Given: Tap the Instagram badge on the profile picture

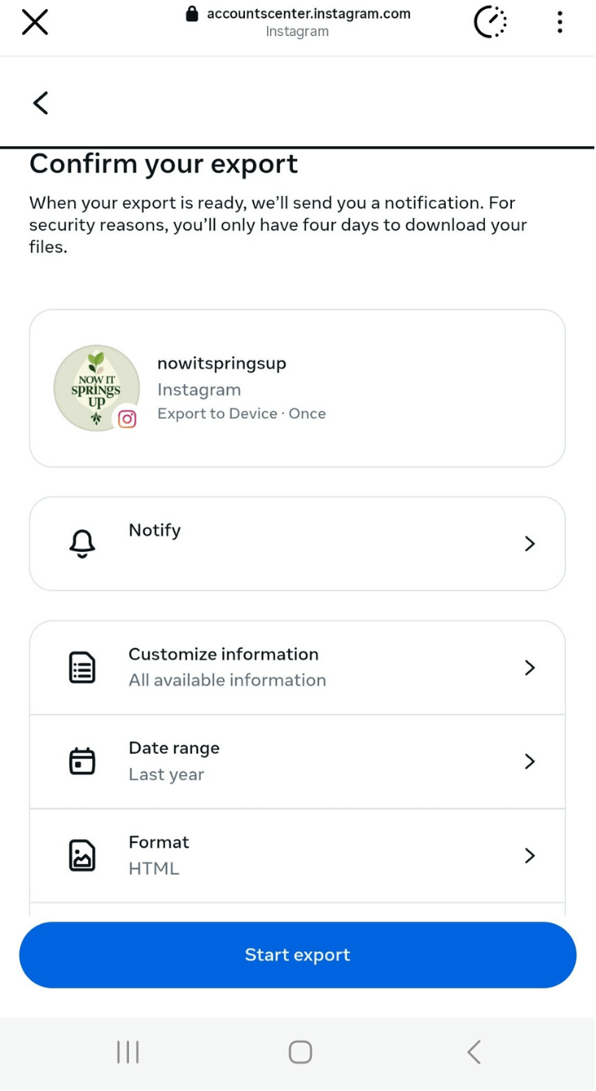Looking at the screenshot, I should (x=127, y=419).
